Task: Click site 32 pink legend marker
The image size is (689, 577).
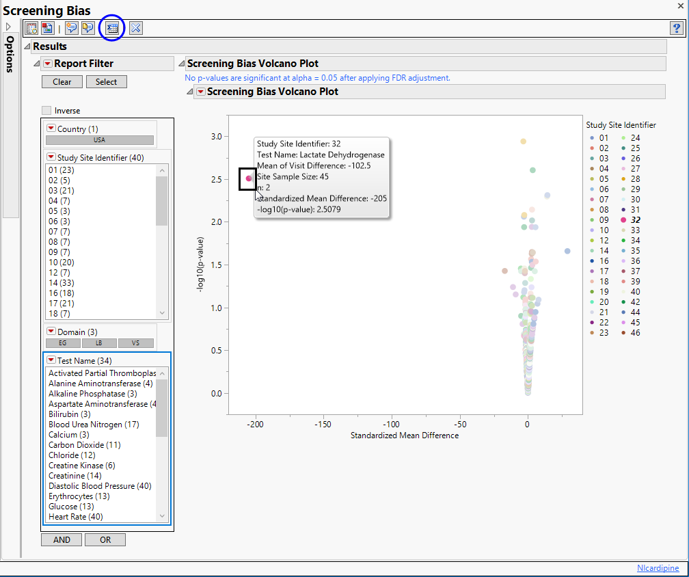Action: pyautogui.click(x=623, y=220)
